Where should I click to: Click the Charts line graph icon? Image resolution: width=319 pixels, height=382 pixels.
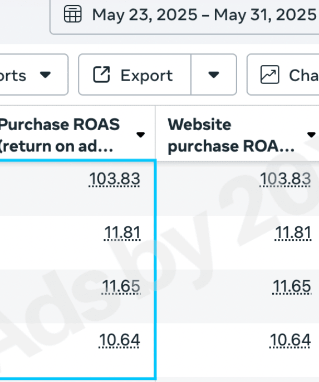coord(270,75)
